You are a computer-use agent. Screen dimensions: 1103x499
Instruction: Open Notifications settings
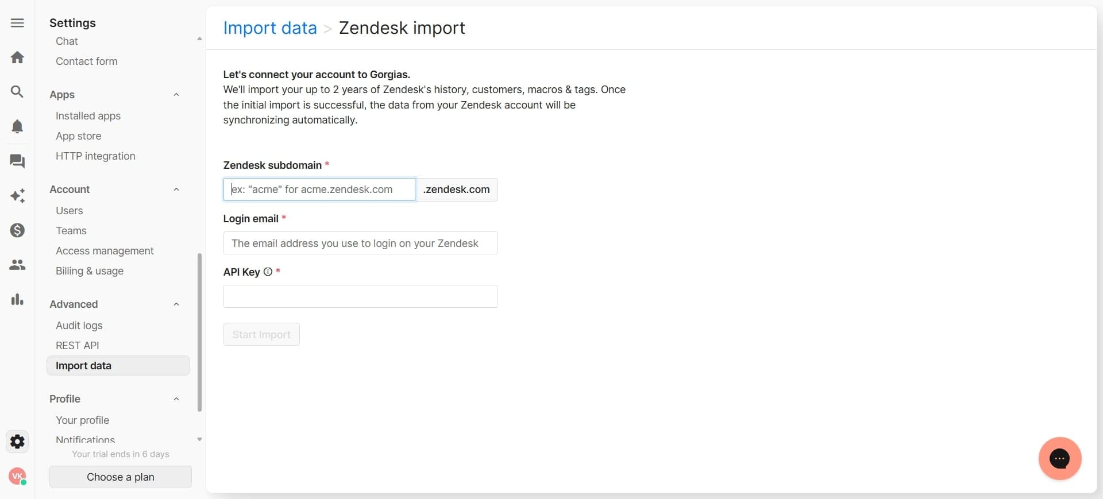tap(86, 440)
